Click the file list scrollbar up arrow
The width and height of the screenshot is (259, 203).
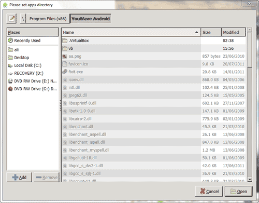[x=250, y=30]
